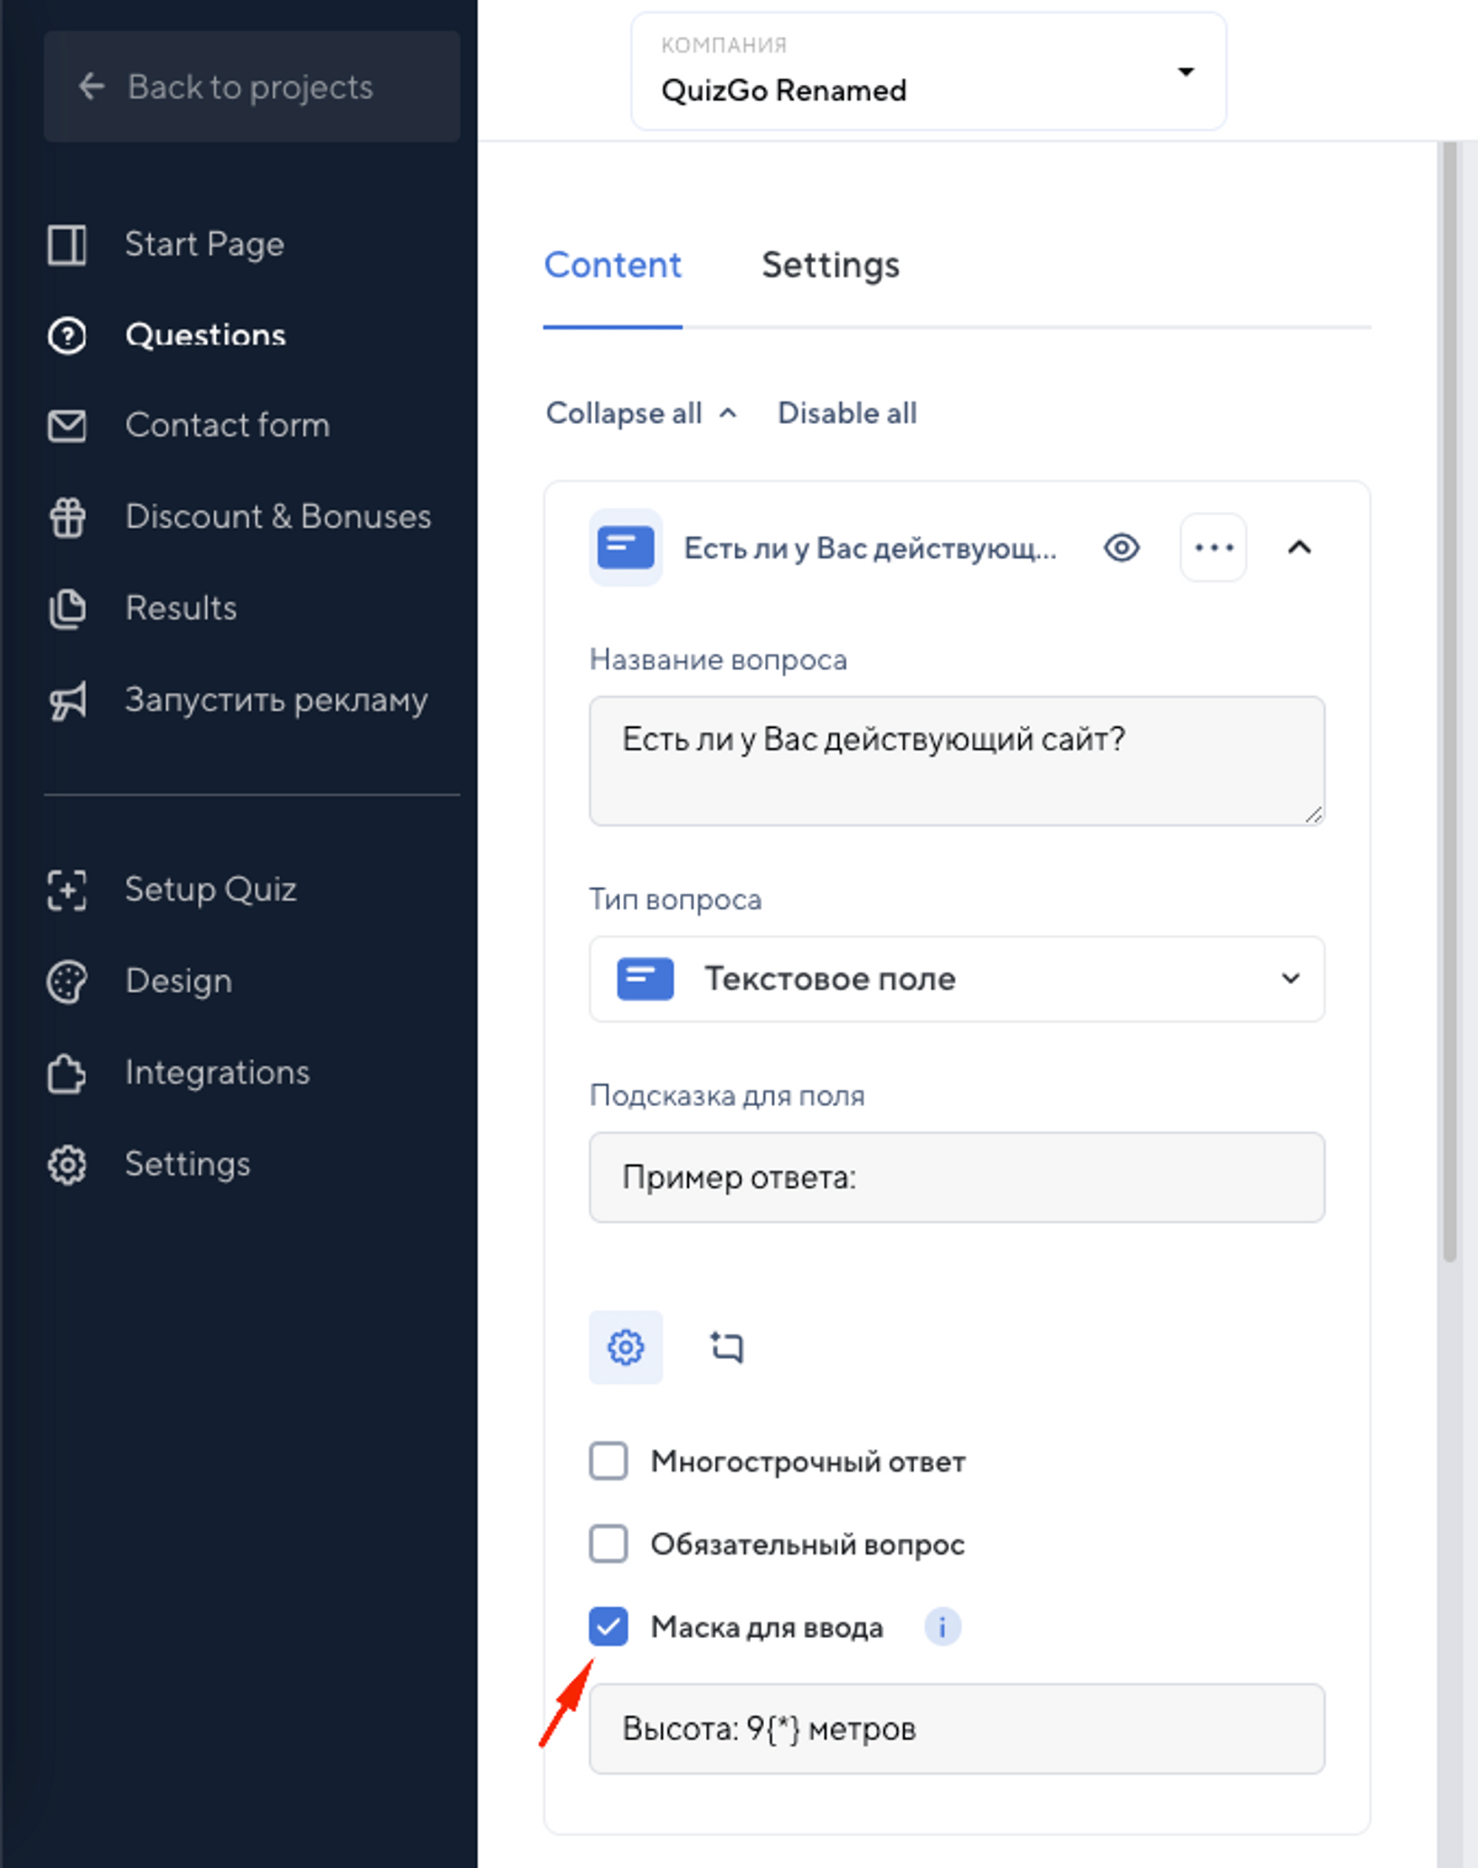This screenshot has width=1478, height=1868.
Task: Open Запустить рекламу in sidebar
Action: click(x=276, y=700)
